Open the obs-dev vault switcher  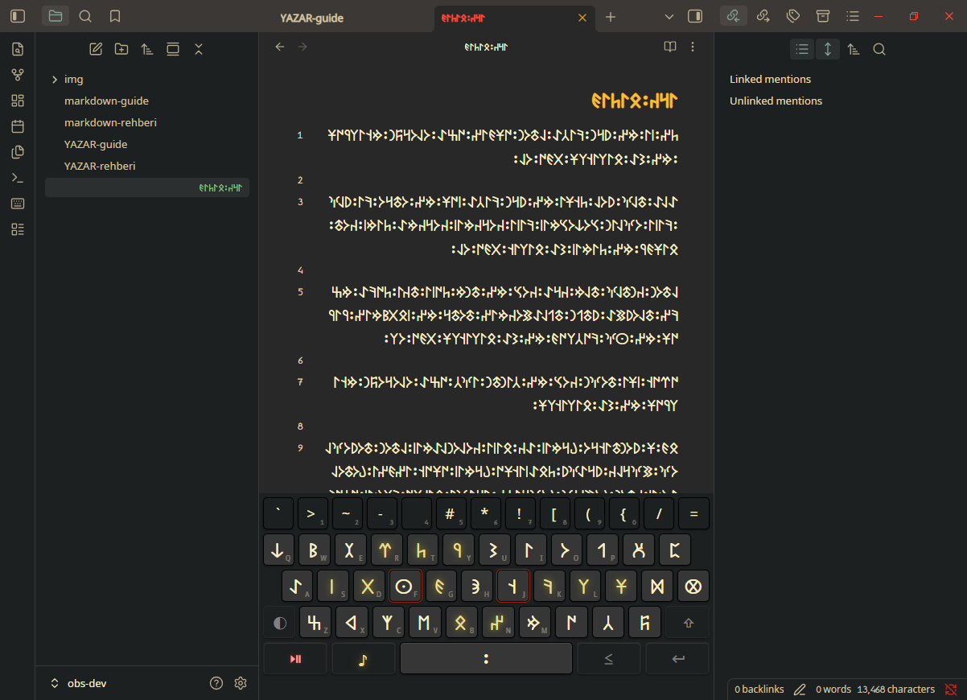77,683
